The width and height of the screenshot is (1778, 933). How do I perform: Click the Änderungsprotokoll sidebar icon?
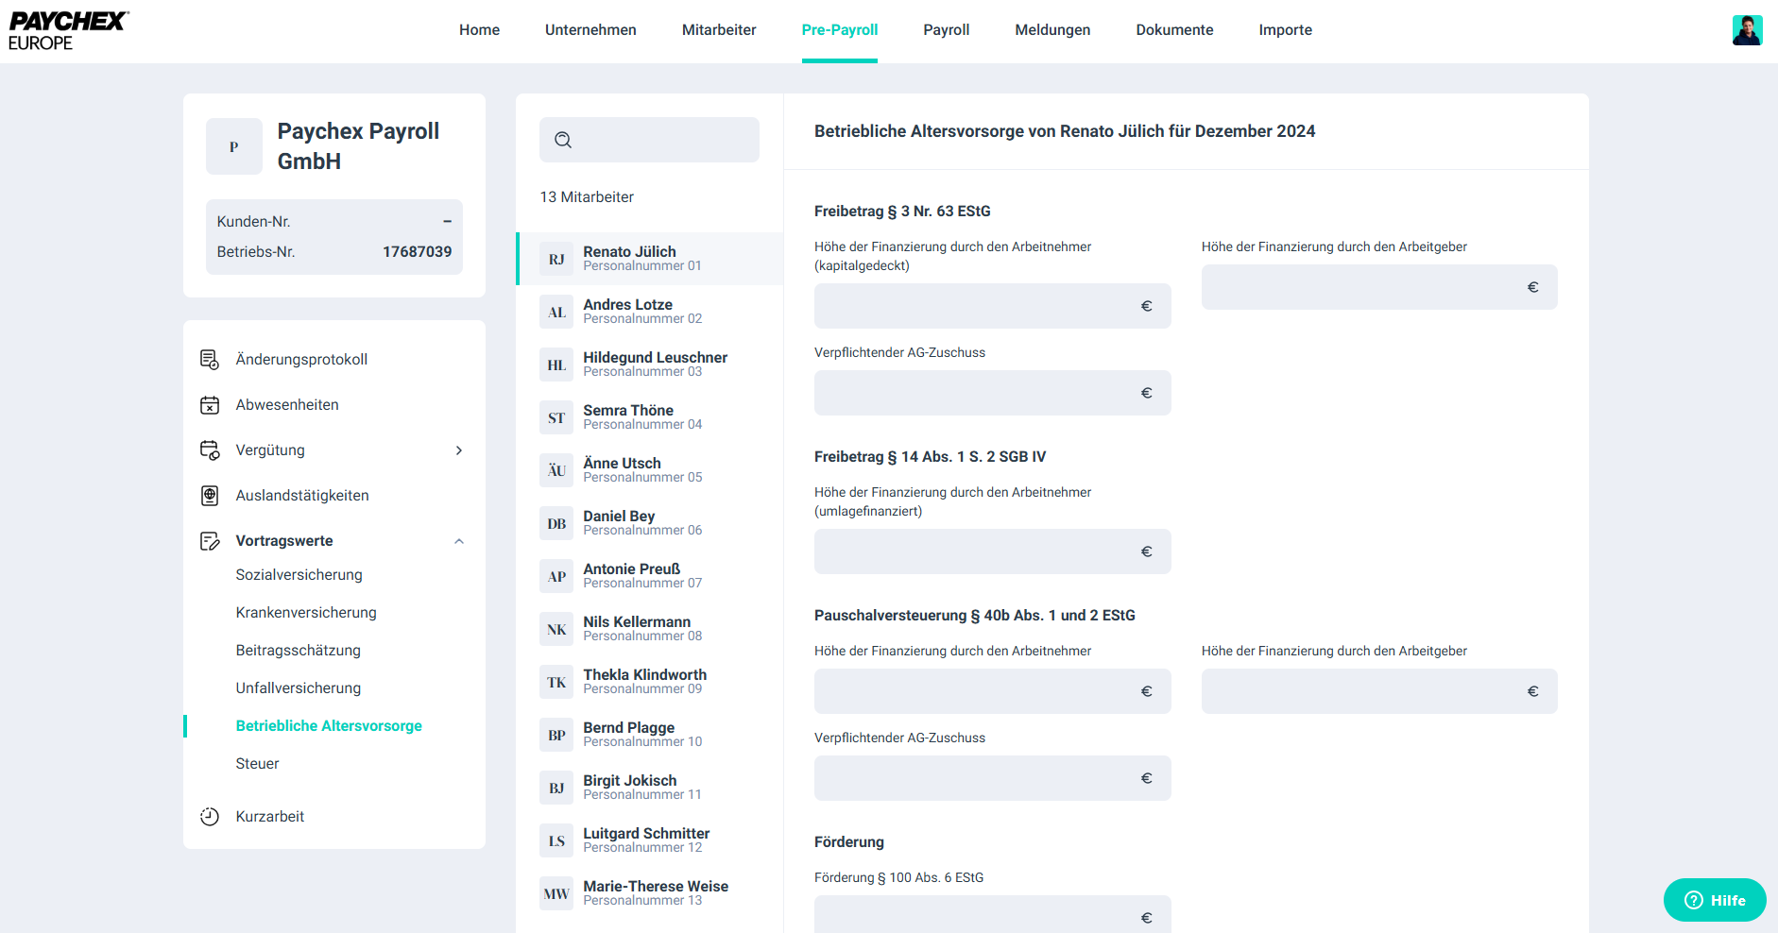tap(210, 360)
